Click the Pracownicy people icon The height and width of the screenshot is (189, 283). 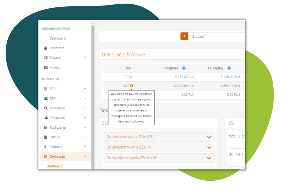click(46, 118)
